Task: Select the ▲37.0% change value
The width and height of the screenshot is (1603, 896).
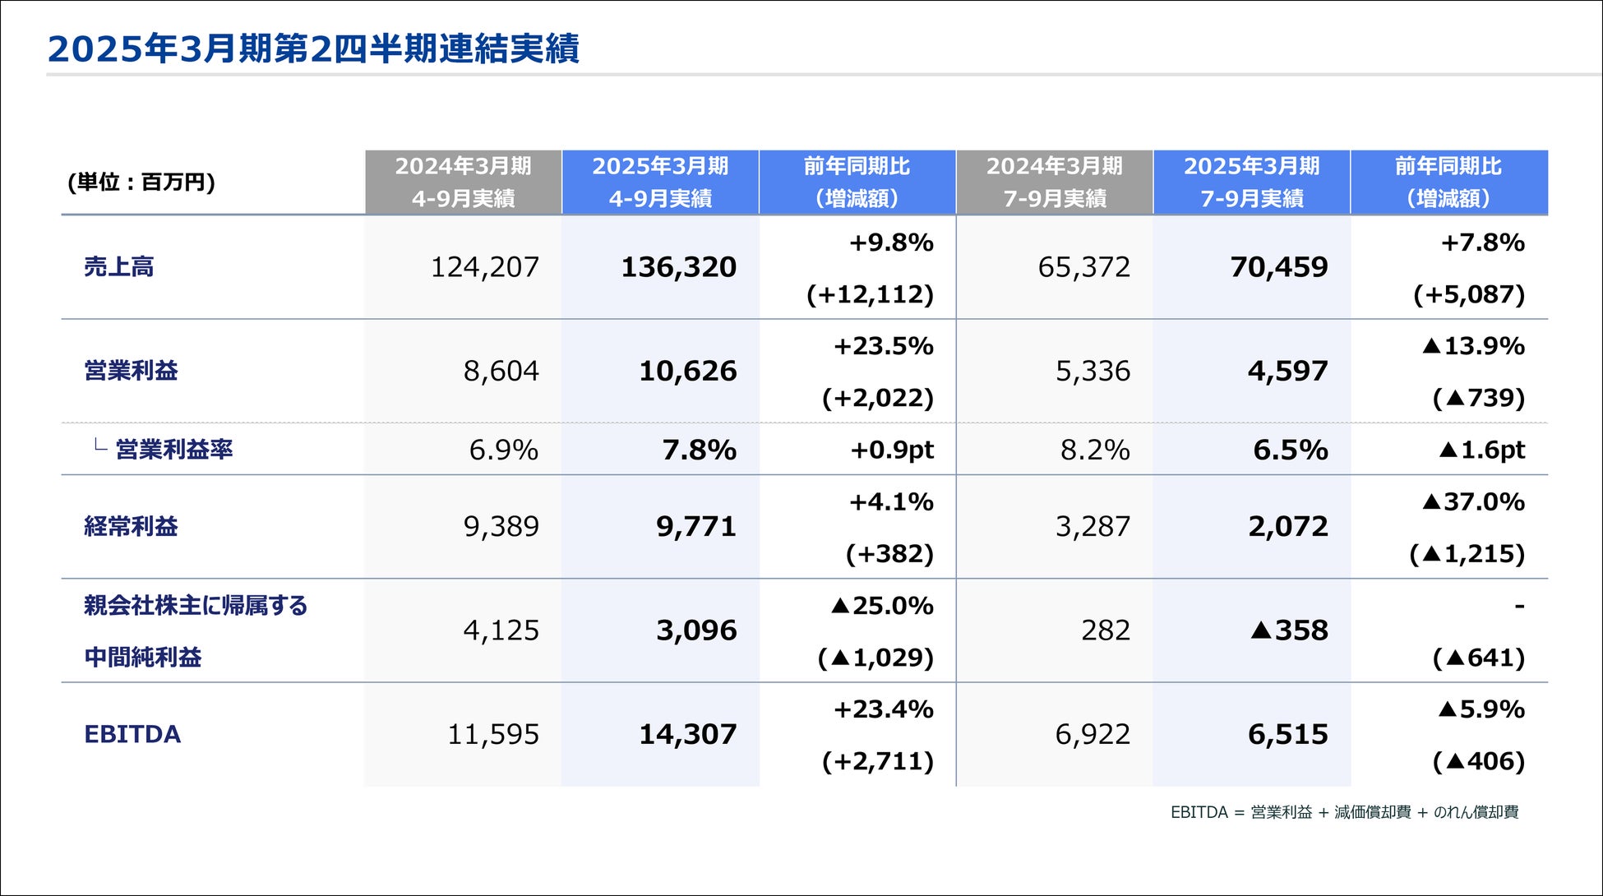Action: 1473,501
